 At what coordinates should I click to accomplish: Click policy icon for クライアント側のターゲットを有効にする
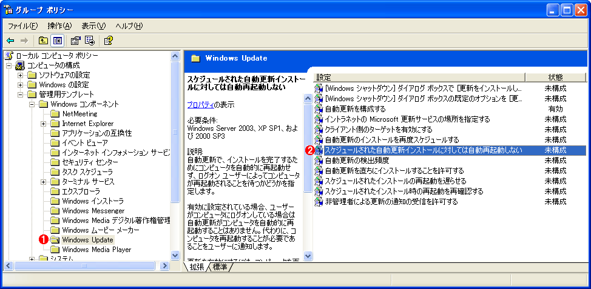point(319,130)
